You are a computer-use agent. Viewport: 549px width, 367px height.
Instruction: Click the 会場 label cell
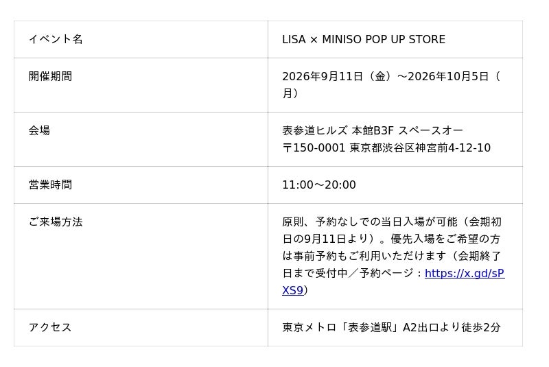[141, 139]
